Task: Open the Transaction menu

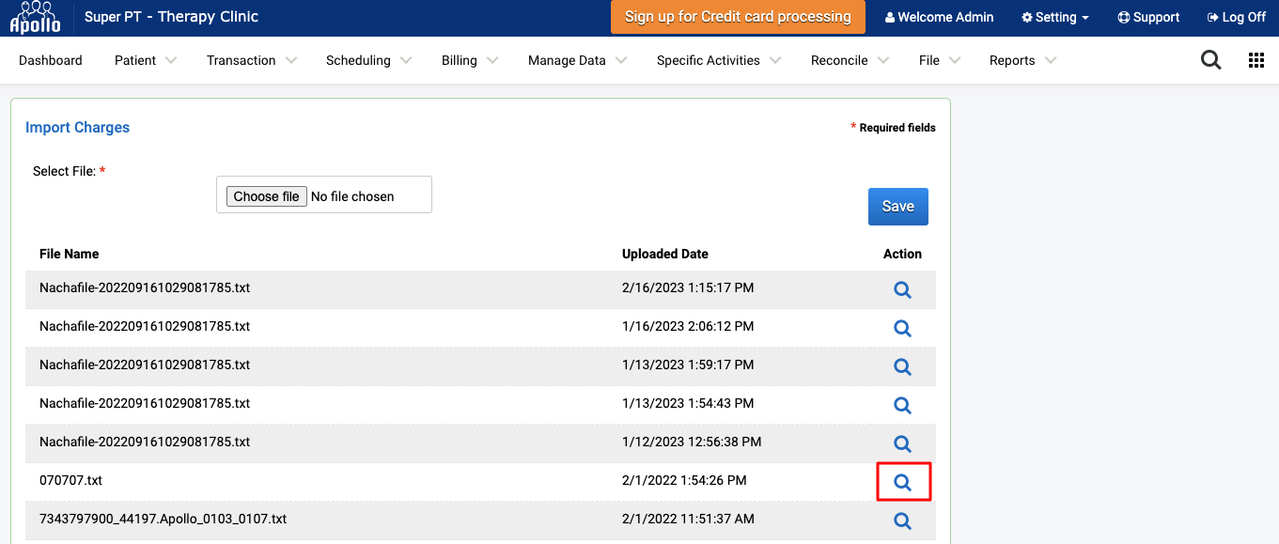Action: [x=252, y=60]
